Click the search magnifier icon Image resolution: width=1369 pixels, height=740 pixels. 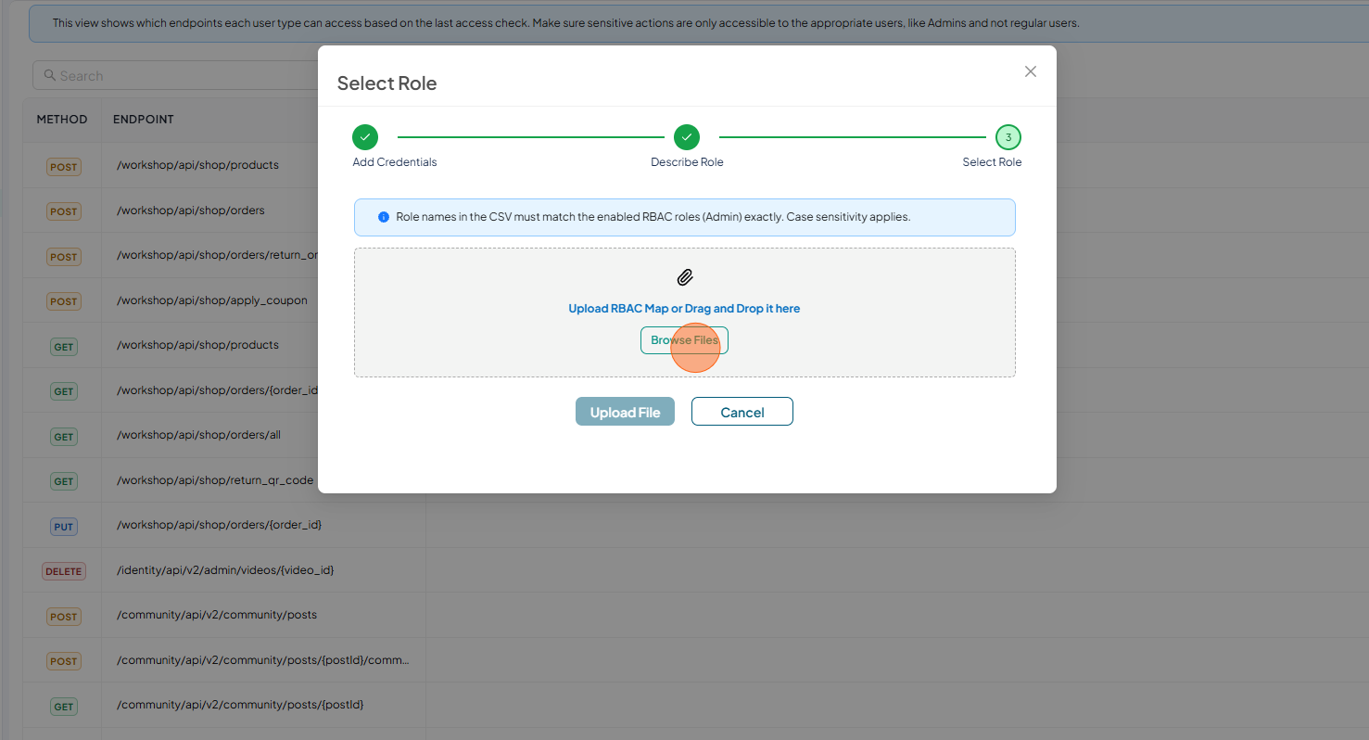49,75
